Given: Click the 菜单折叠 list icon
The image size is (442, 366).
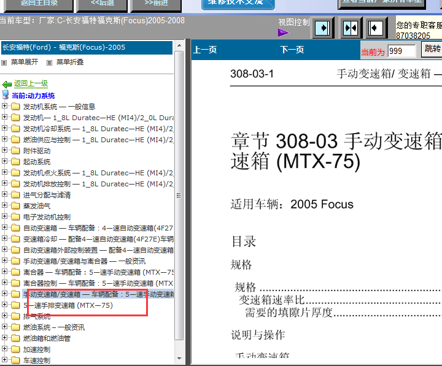Looking at the screenshot, I should click(49, 63).
